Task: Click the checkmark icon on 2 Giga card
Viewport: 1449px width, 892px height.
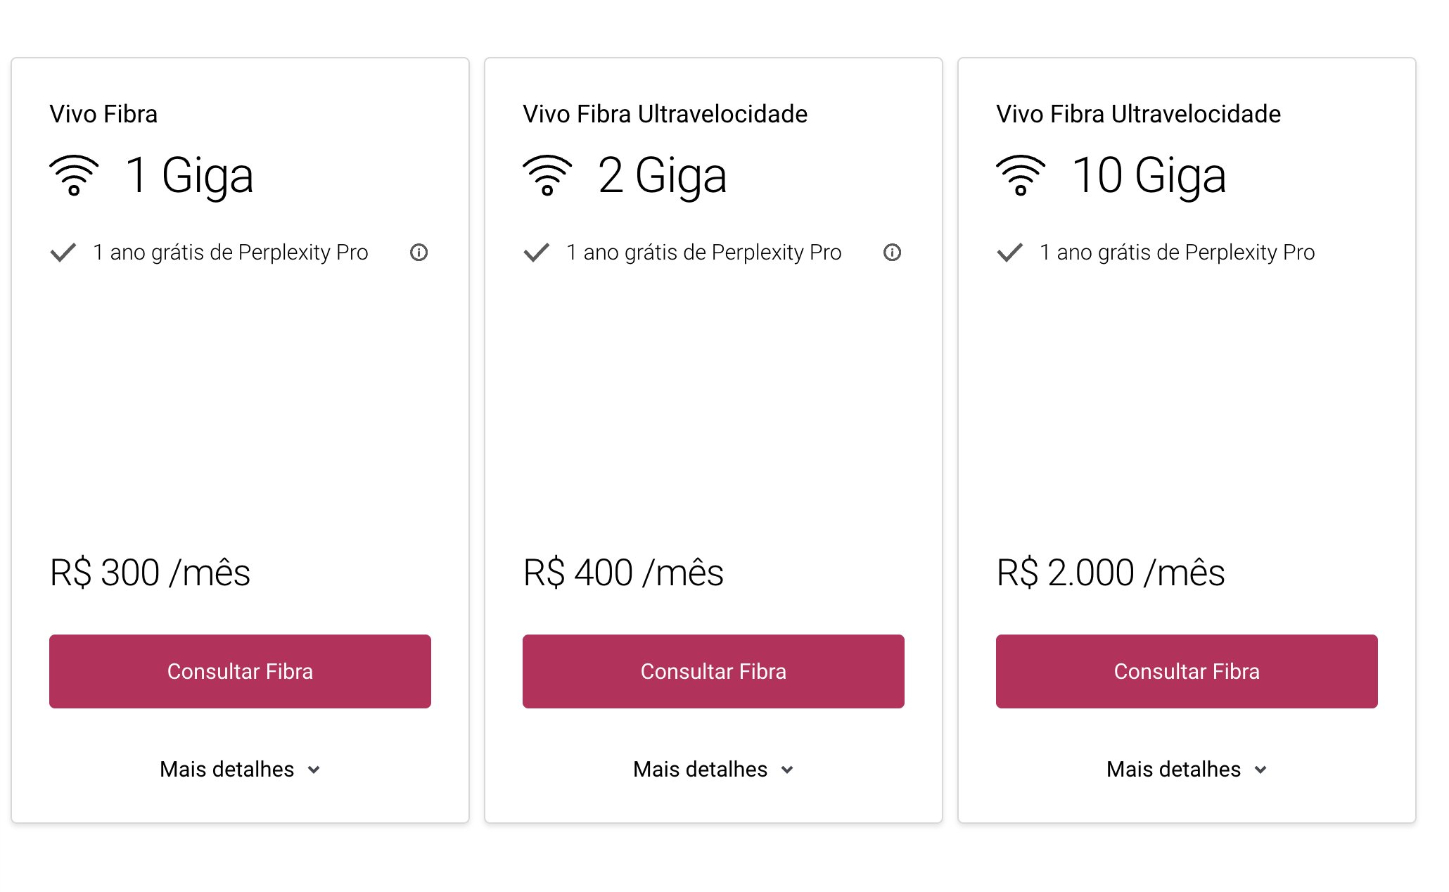Action: [537, 253]
